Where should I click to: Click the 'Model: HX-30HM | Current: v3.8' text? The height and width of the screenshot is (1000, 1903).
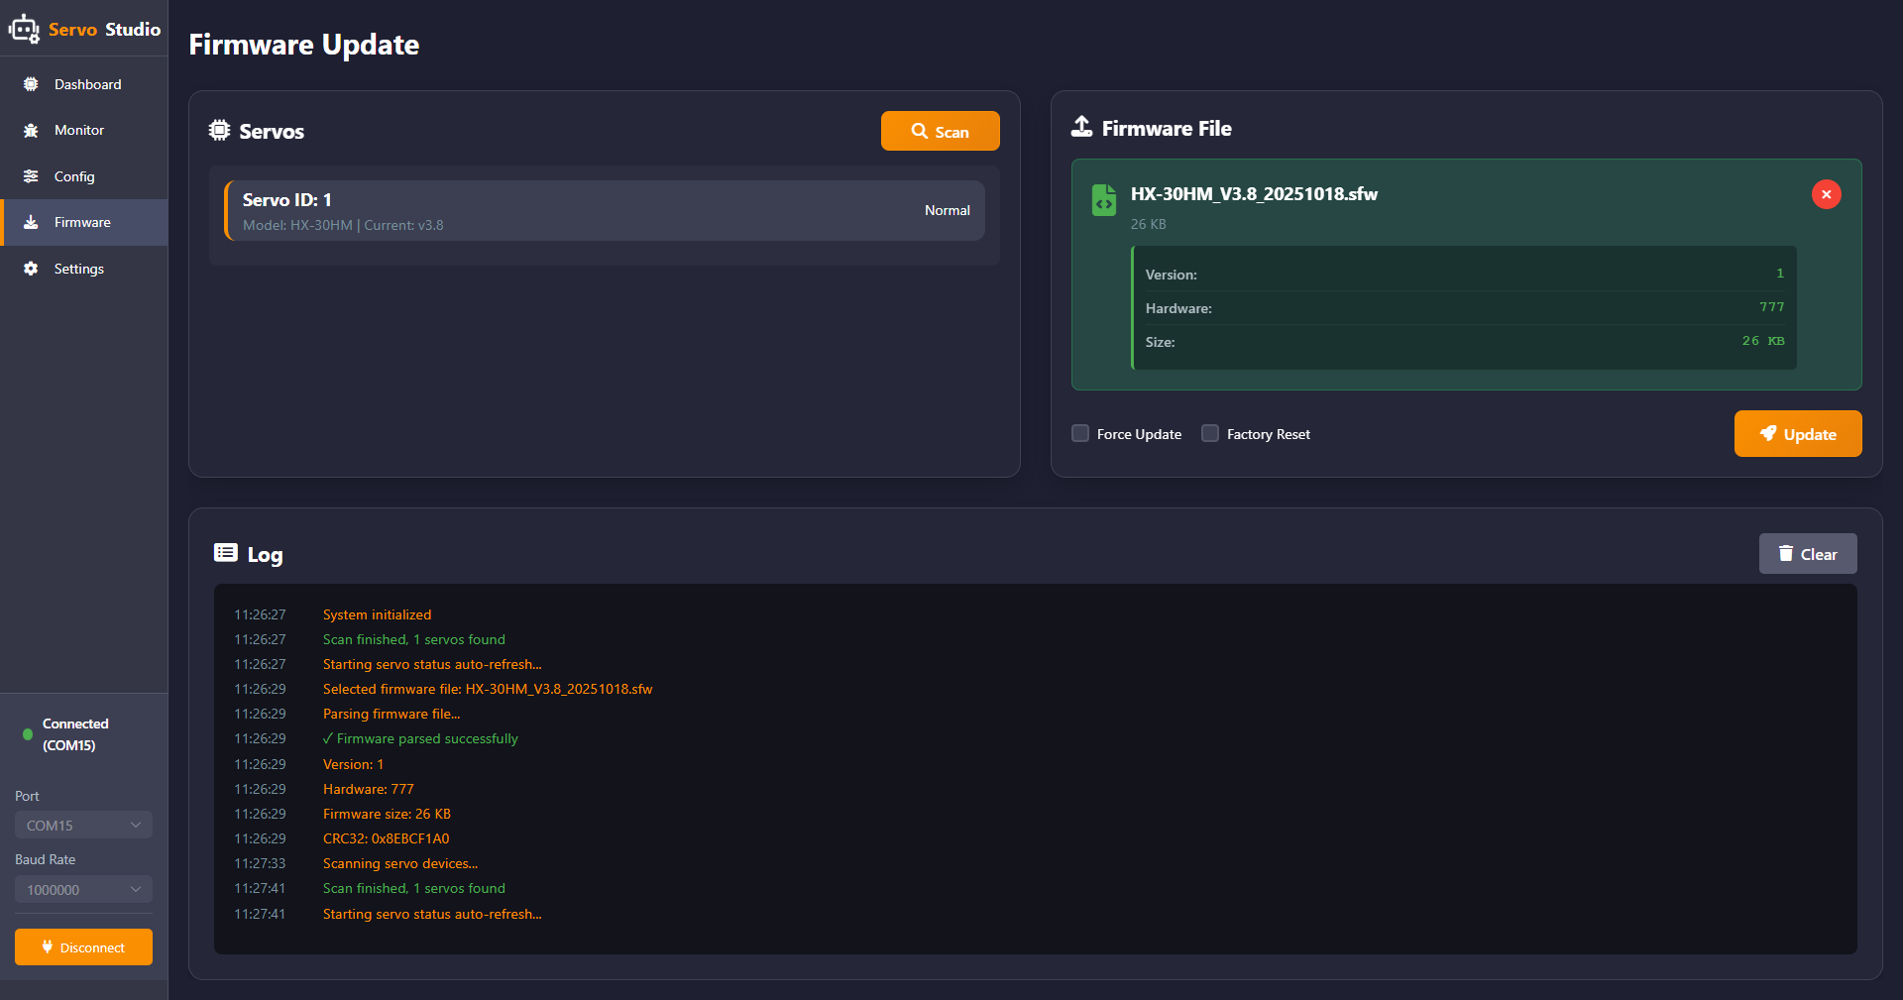point(343,225)
